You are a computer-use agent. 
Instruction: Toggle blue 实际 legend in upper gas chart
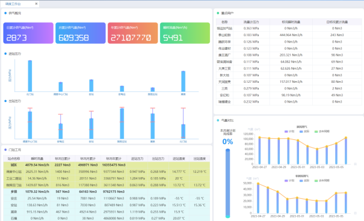pos(304,132)
